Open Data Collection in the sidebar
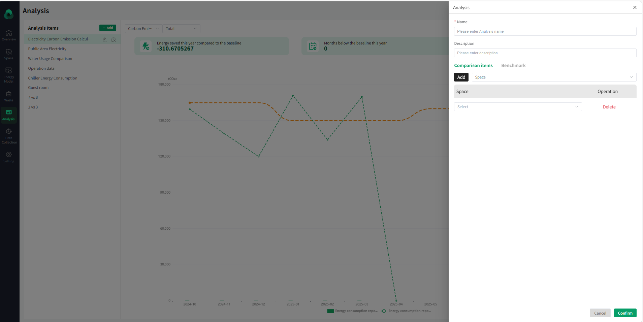 [9, 135]
